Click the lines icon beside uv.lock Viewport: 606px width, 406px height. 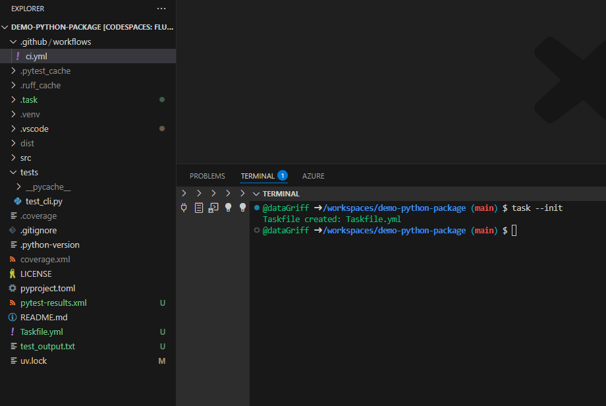pos(14,361)
